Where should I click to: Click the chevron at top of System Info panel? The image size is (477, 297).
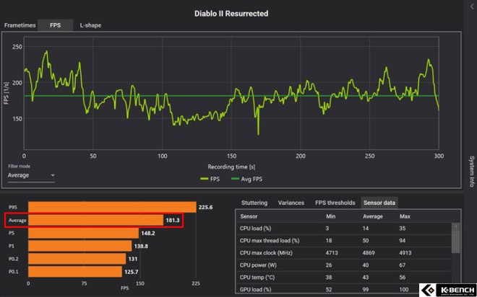472,7
